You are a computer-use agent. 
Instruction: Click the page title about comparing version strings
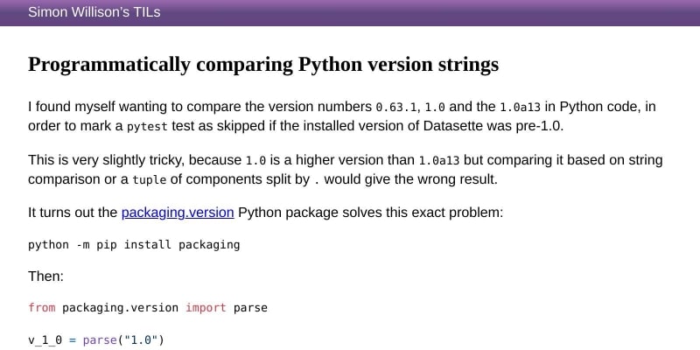[x=263, y=65]
